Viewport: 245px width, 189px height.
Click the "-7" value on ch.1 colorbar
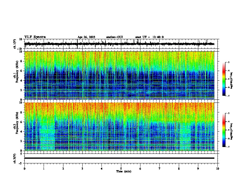[228, 96]
